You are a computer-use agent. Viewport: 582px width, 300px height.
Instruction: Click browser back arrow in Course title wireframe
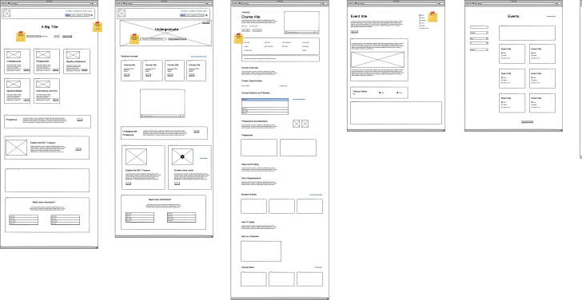pos(233,3)
